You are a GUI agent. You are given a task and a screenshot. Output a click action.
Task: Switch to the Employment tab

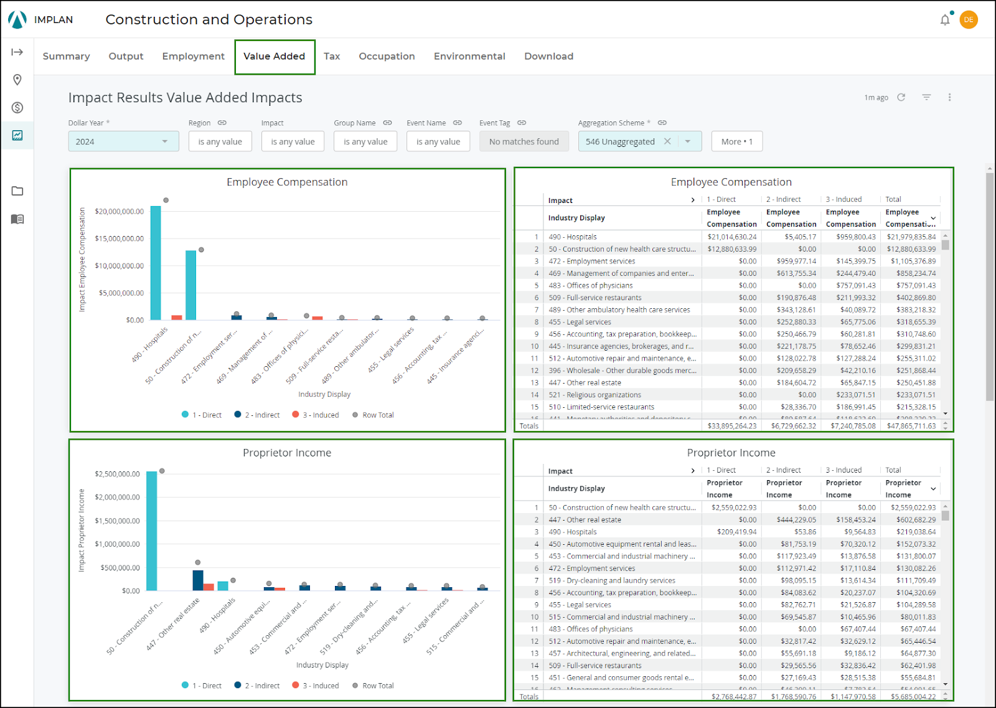pos(193,56)
